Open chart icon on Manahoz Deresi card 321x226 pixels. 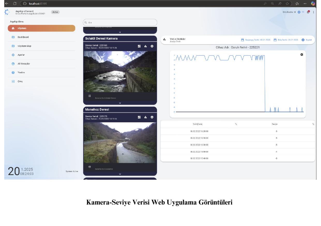(x=146, y=117)
